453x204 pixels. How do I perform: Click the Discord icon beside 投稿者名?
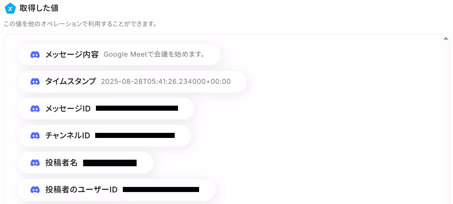(35, 163)
